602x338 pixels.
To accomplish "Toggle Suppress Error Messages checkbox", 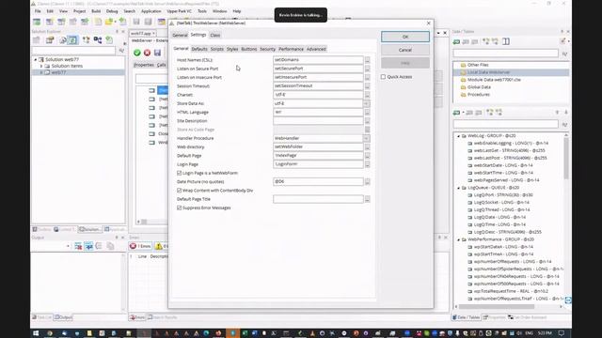I will [x=180, y=207].
